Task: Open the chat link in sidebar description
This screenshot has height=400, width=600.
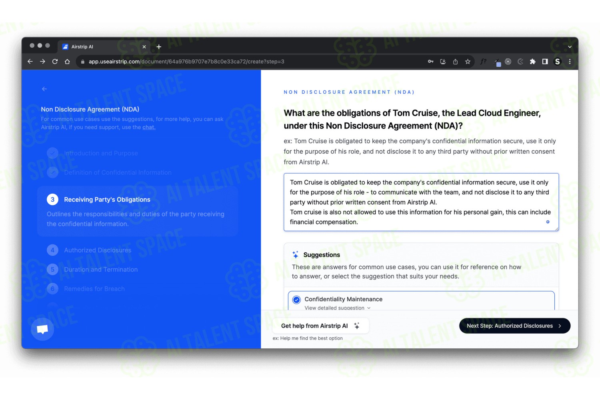Action: click(x=149, y=127)
